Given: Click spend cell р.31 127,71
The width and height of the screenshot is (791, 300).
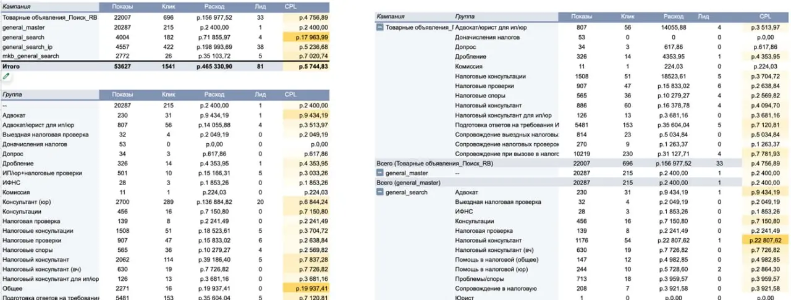Looking at the screenshot, I should coord(673,153).
